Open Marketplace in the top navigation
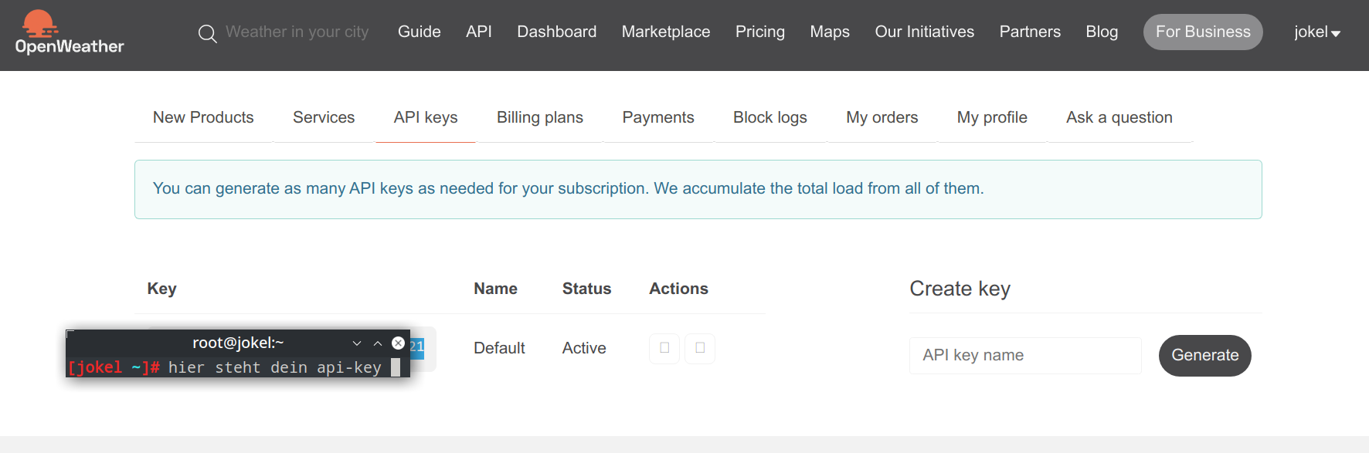The width and height of the screenshot is (1369, 453). tap(665, 32)
